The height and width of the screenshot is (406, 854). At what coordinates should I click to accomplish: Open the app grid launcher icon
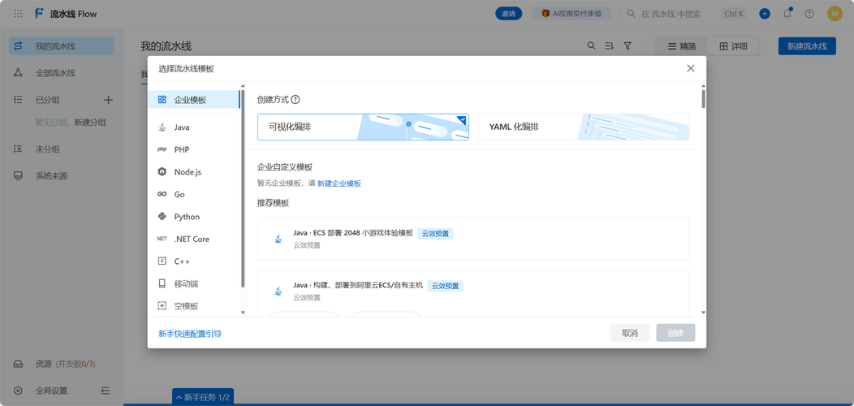point(18,14)
